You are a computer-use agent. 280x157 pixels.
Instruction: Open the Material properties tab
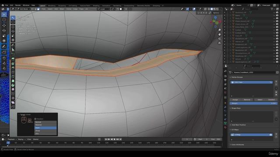point(225,127)
